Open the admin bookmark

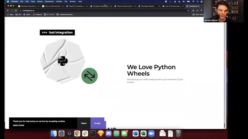coord(27,15)
